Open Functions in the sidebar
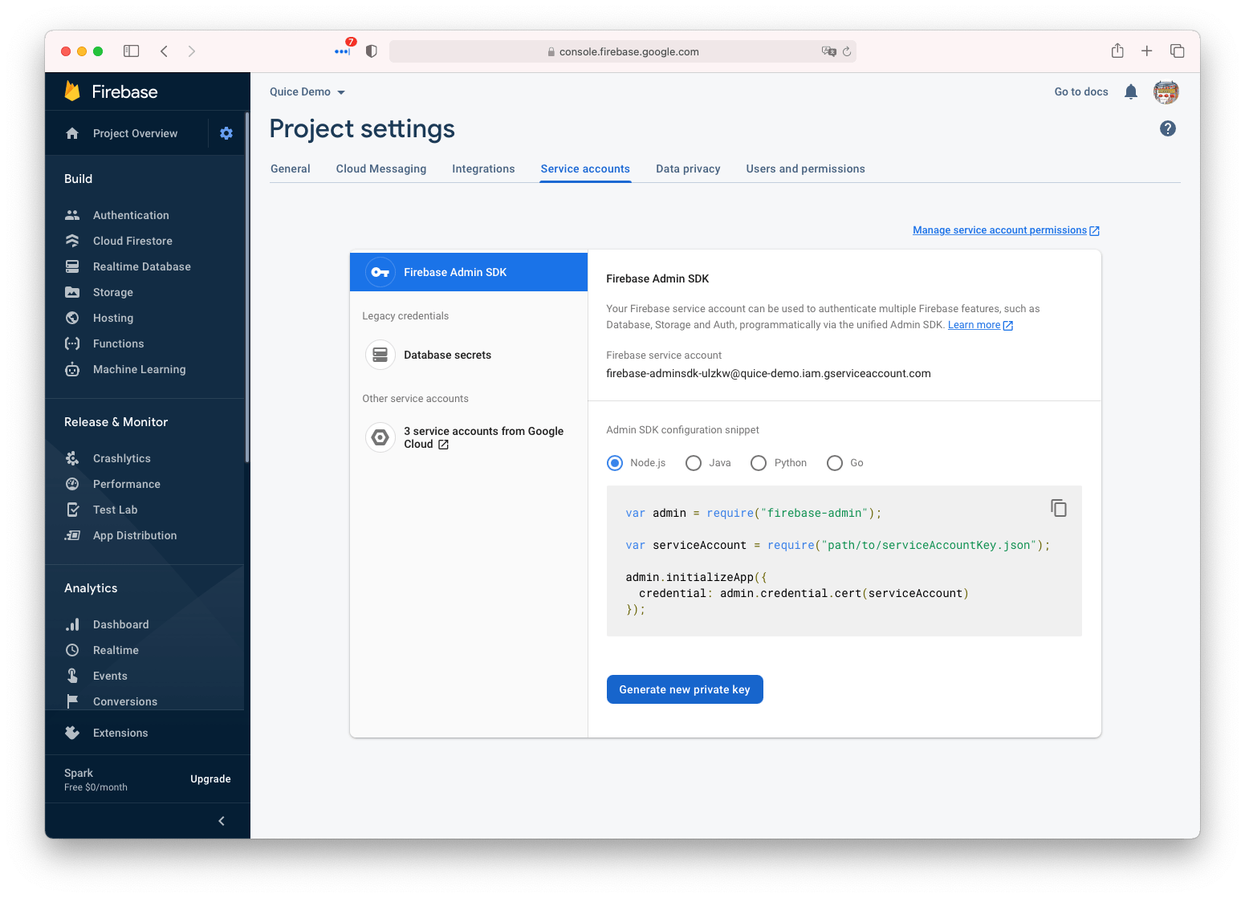Image resolution: width=1245 pixels, height=898 pixels. 118,343
